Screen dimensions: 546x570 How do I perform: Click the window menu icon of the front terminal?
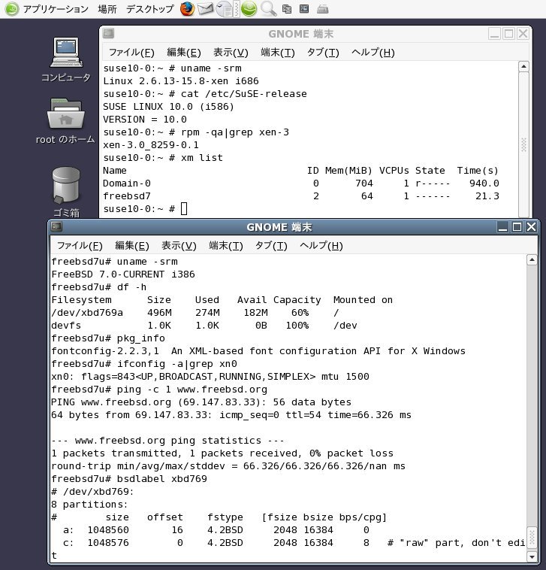[56, 226]
